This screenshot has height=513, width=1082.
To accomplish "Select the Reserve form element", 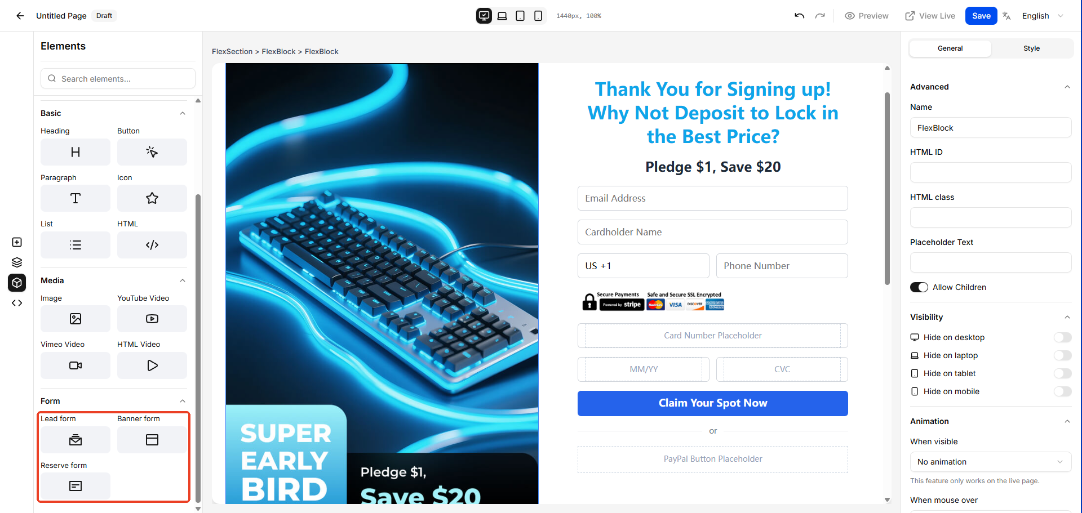I will (76, 486).
